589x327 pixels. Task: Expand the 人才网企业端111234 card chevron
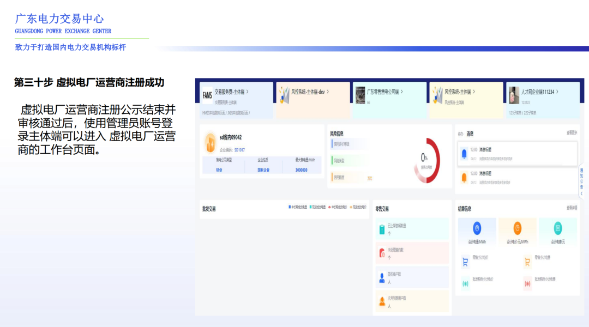coord(558,92)
